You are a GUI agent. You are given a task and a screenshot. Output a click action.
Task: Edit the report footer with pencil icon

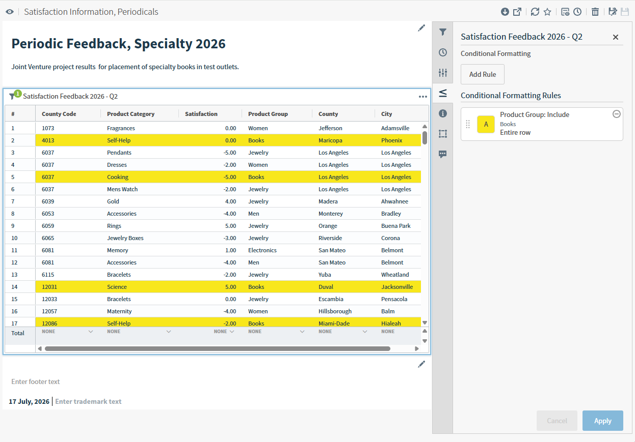(x=421, y=364)
